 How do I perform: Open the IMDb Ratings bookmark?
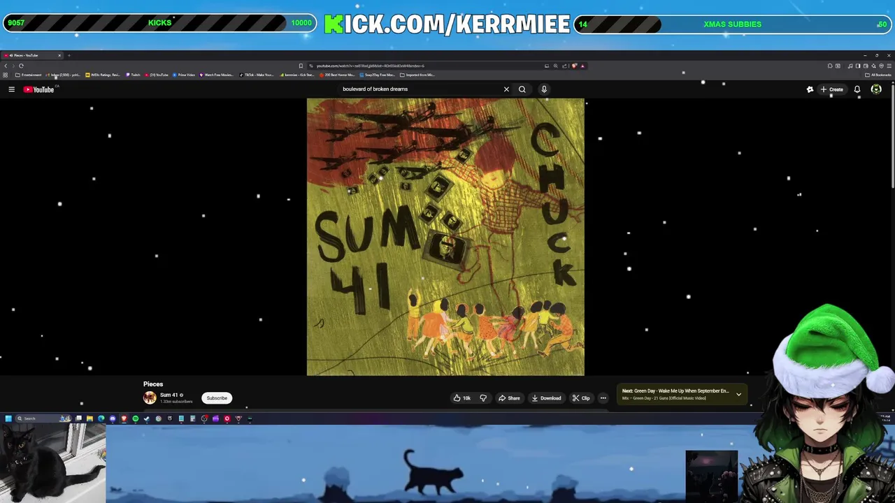click(x=103, y=75)
